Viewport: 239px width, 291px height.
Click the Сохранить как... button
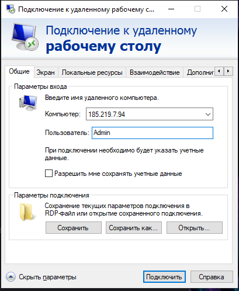(x=134, y=227)
